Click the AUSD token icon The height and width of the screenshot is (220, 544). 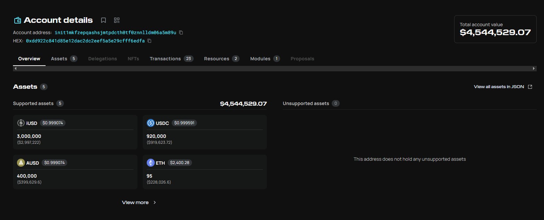(x=21, y=163)
